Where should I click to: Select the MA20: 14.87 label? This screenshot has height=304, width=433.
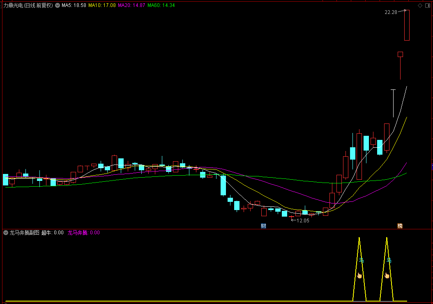(x=131, y=5)
